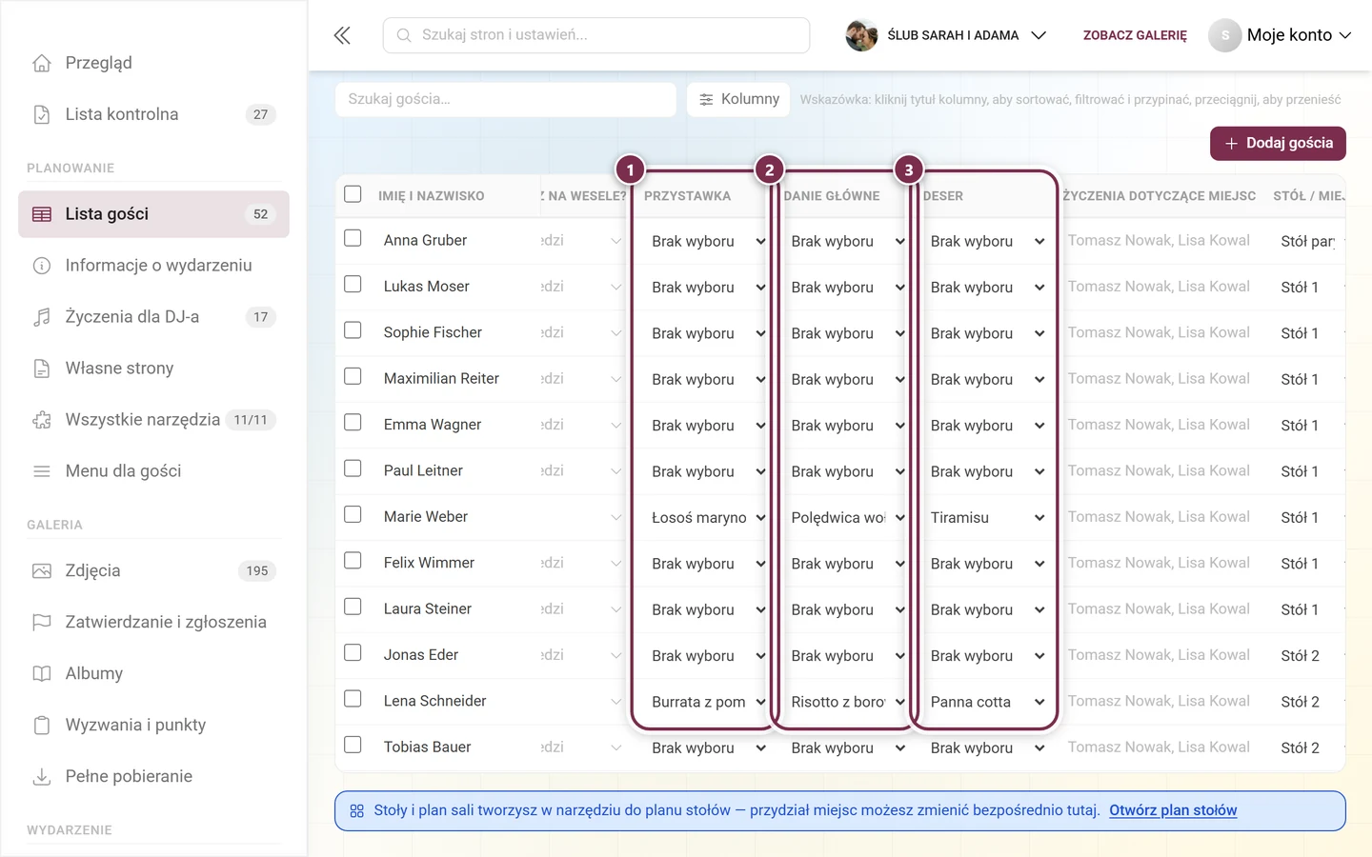Click the Deser column header

943,196
